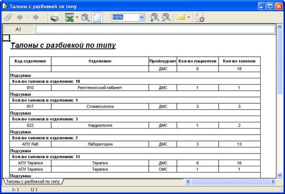Go back with the left arrow
Screen dimensions: 285x194
(20, 17)
